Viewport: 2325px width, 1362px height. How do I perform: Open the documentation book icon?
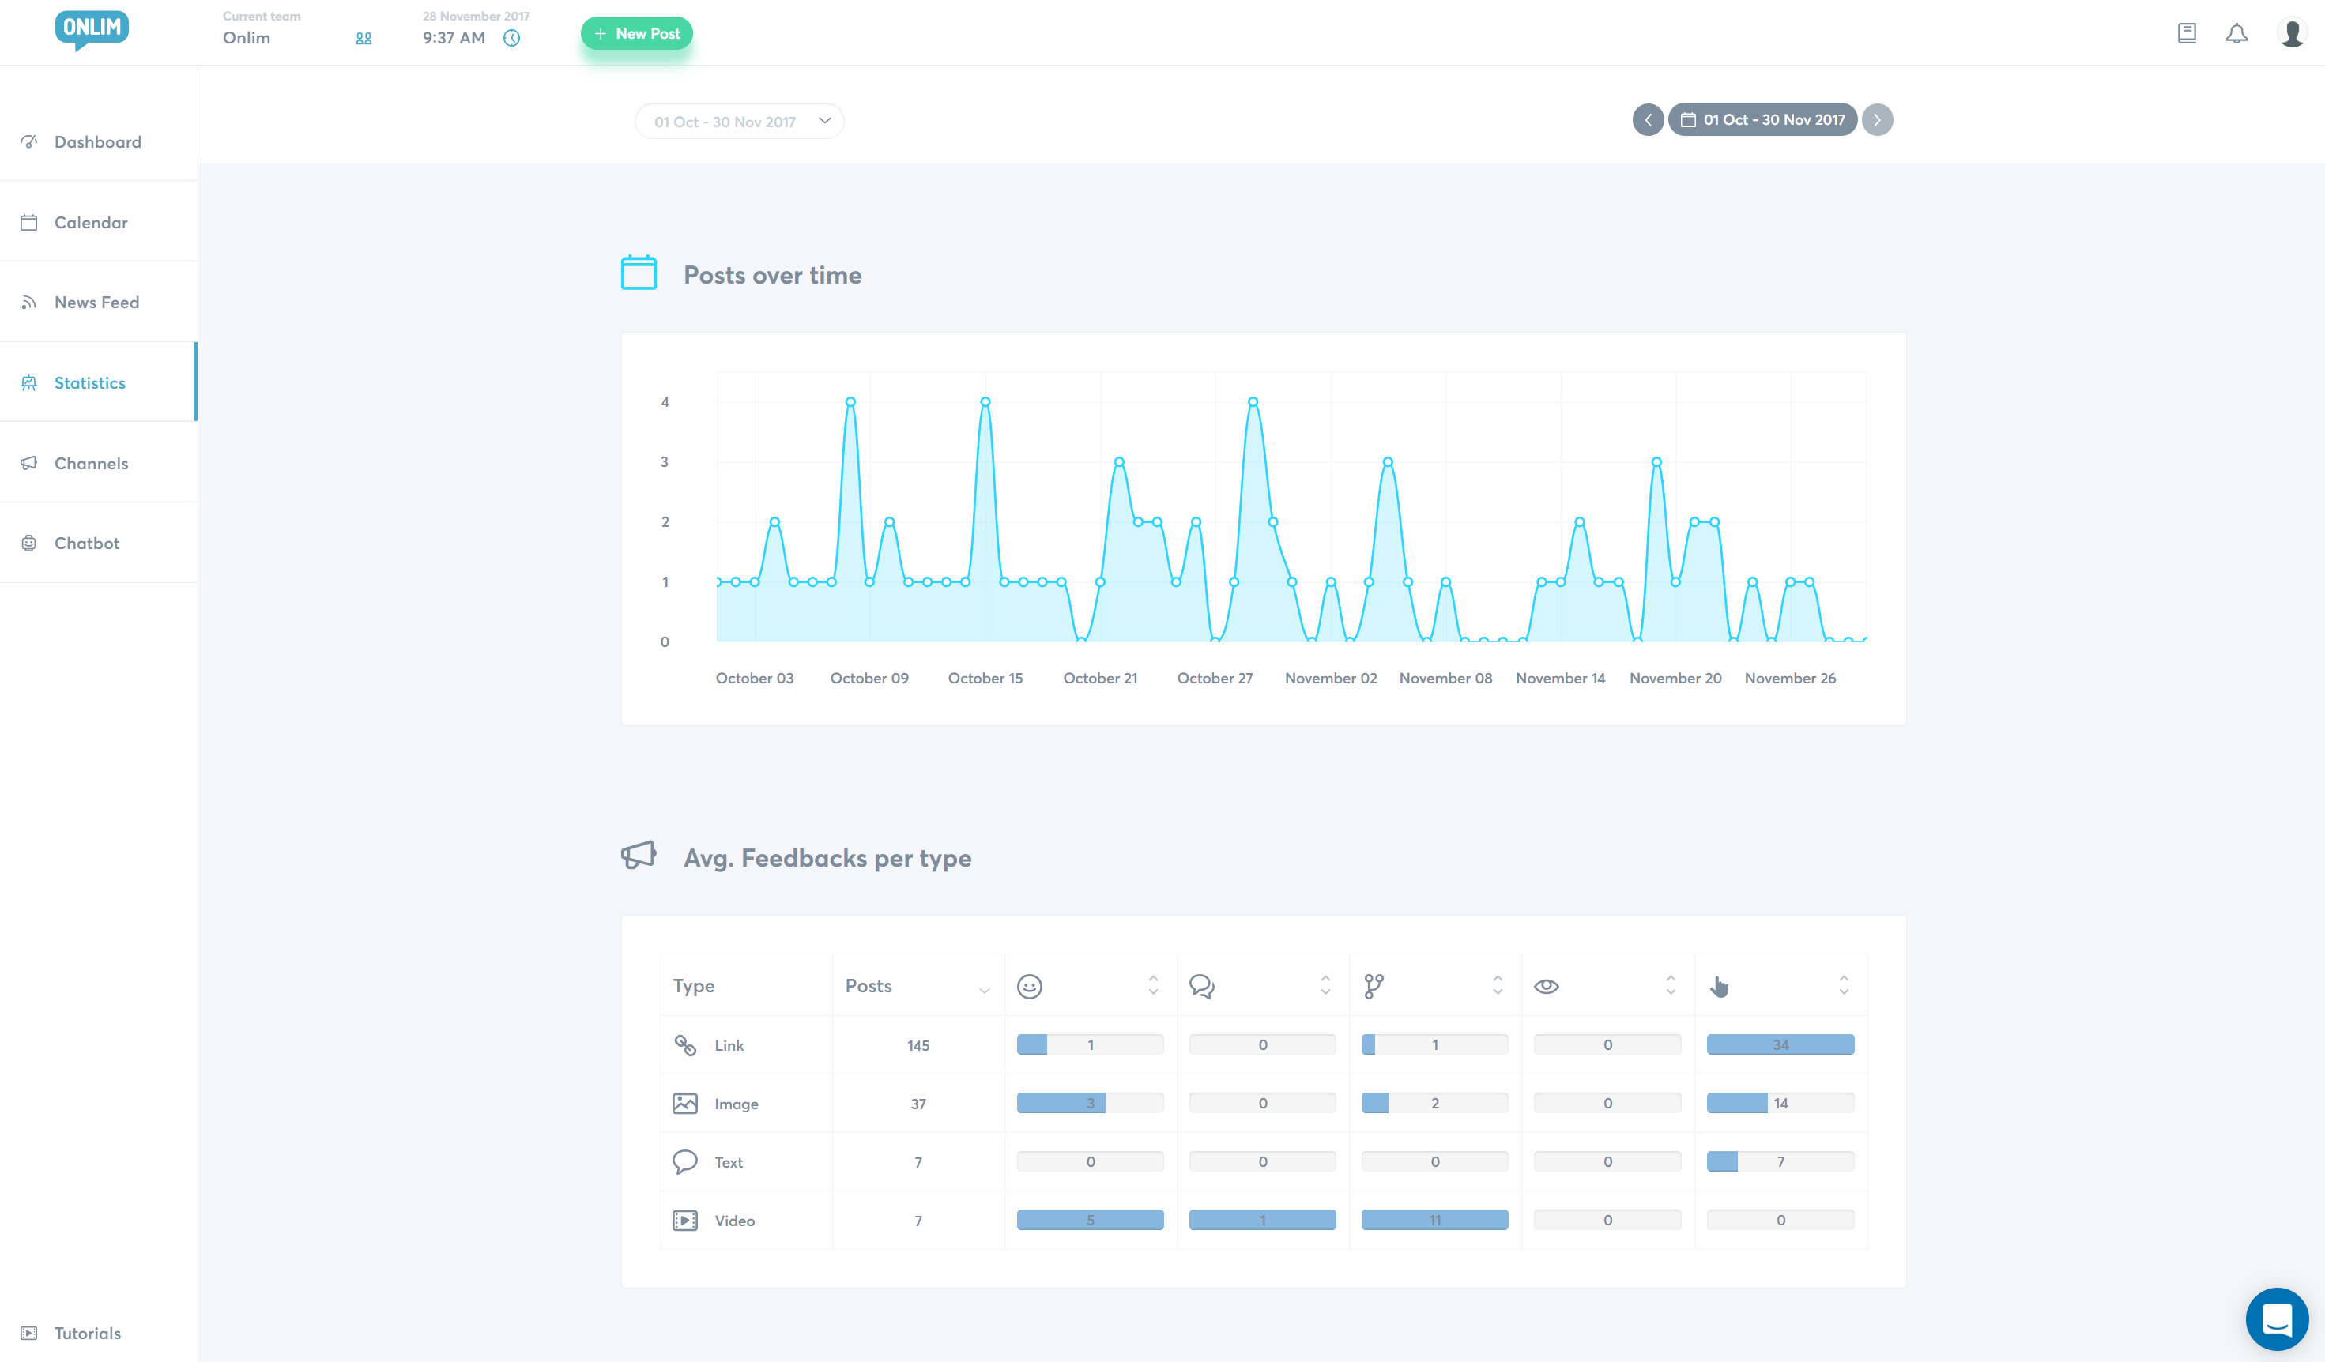(x=2187, y=34)
